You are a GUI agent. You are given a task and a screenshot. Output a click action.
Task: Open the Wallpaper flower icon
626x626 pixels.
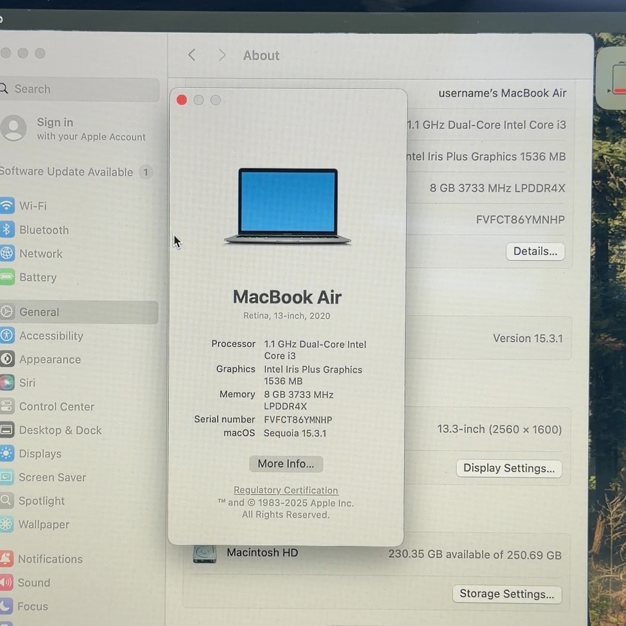tap(7, 524)
